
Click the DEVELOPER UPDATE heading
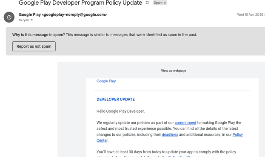click(116, 100)
